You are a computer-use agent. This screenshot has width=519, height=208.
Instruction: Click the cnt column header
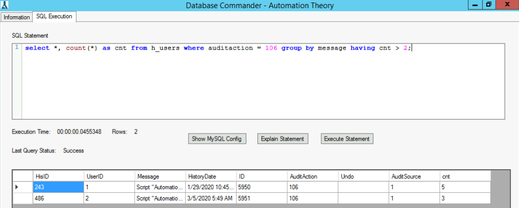464,177
